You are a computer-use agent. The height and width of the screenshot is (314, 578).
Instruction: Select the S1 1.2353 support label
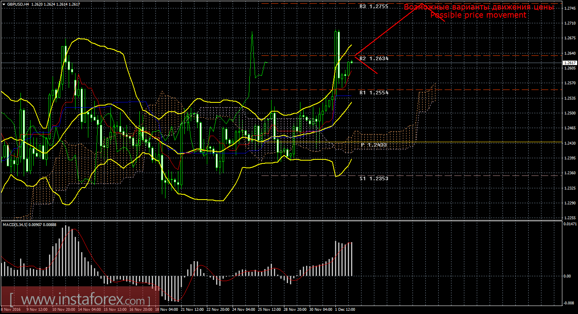[374, 178]
